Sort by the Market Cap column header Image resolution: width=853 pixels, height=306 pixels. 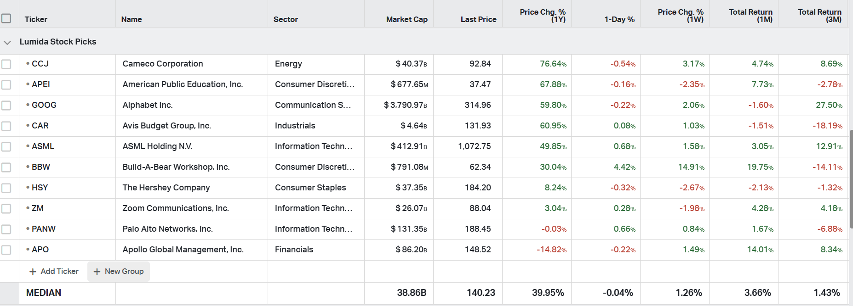[x=406, y=19]
